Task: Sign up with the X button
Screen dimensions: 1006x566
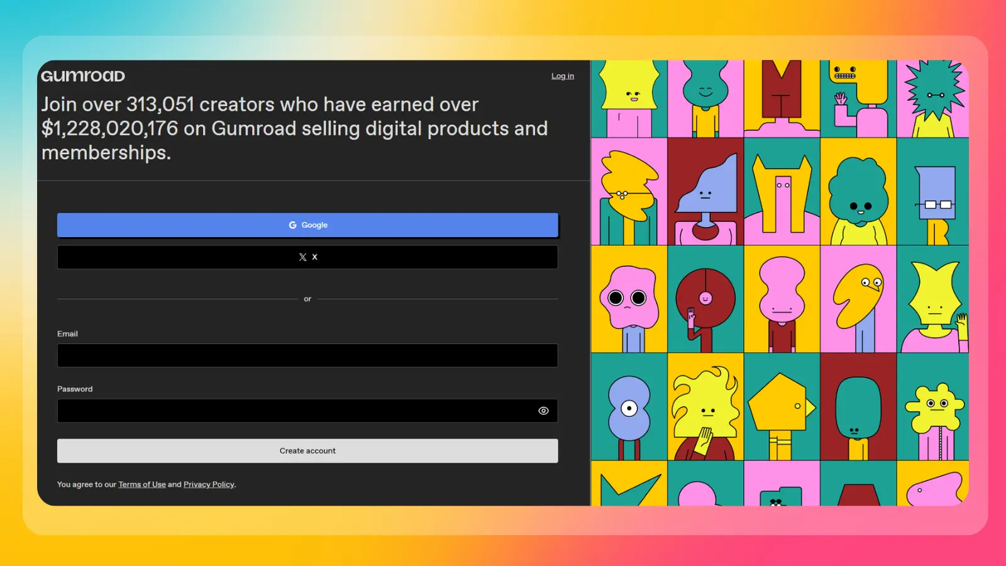Action: click(x=307, y=257)
